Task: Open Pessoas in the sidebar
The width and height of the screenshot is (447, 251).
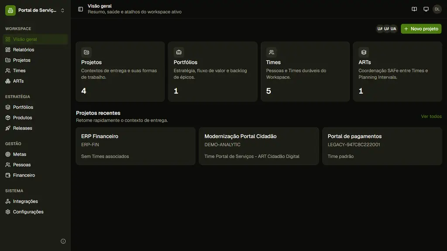Action: [x=35, y=165]
